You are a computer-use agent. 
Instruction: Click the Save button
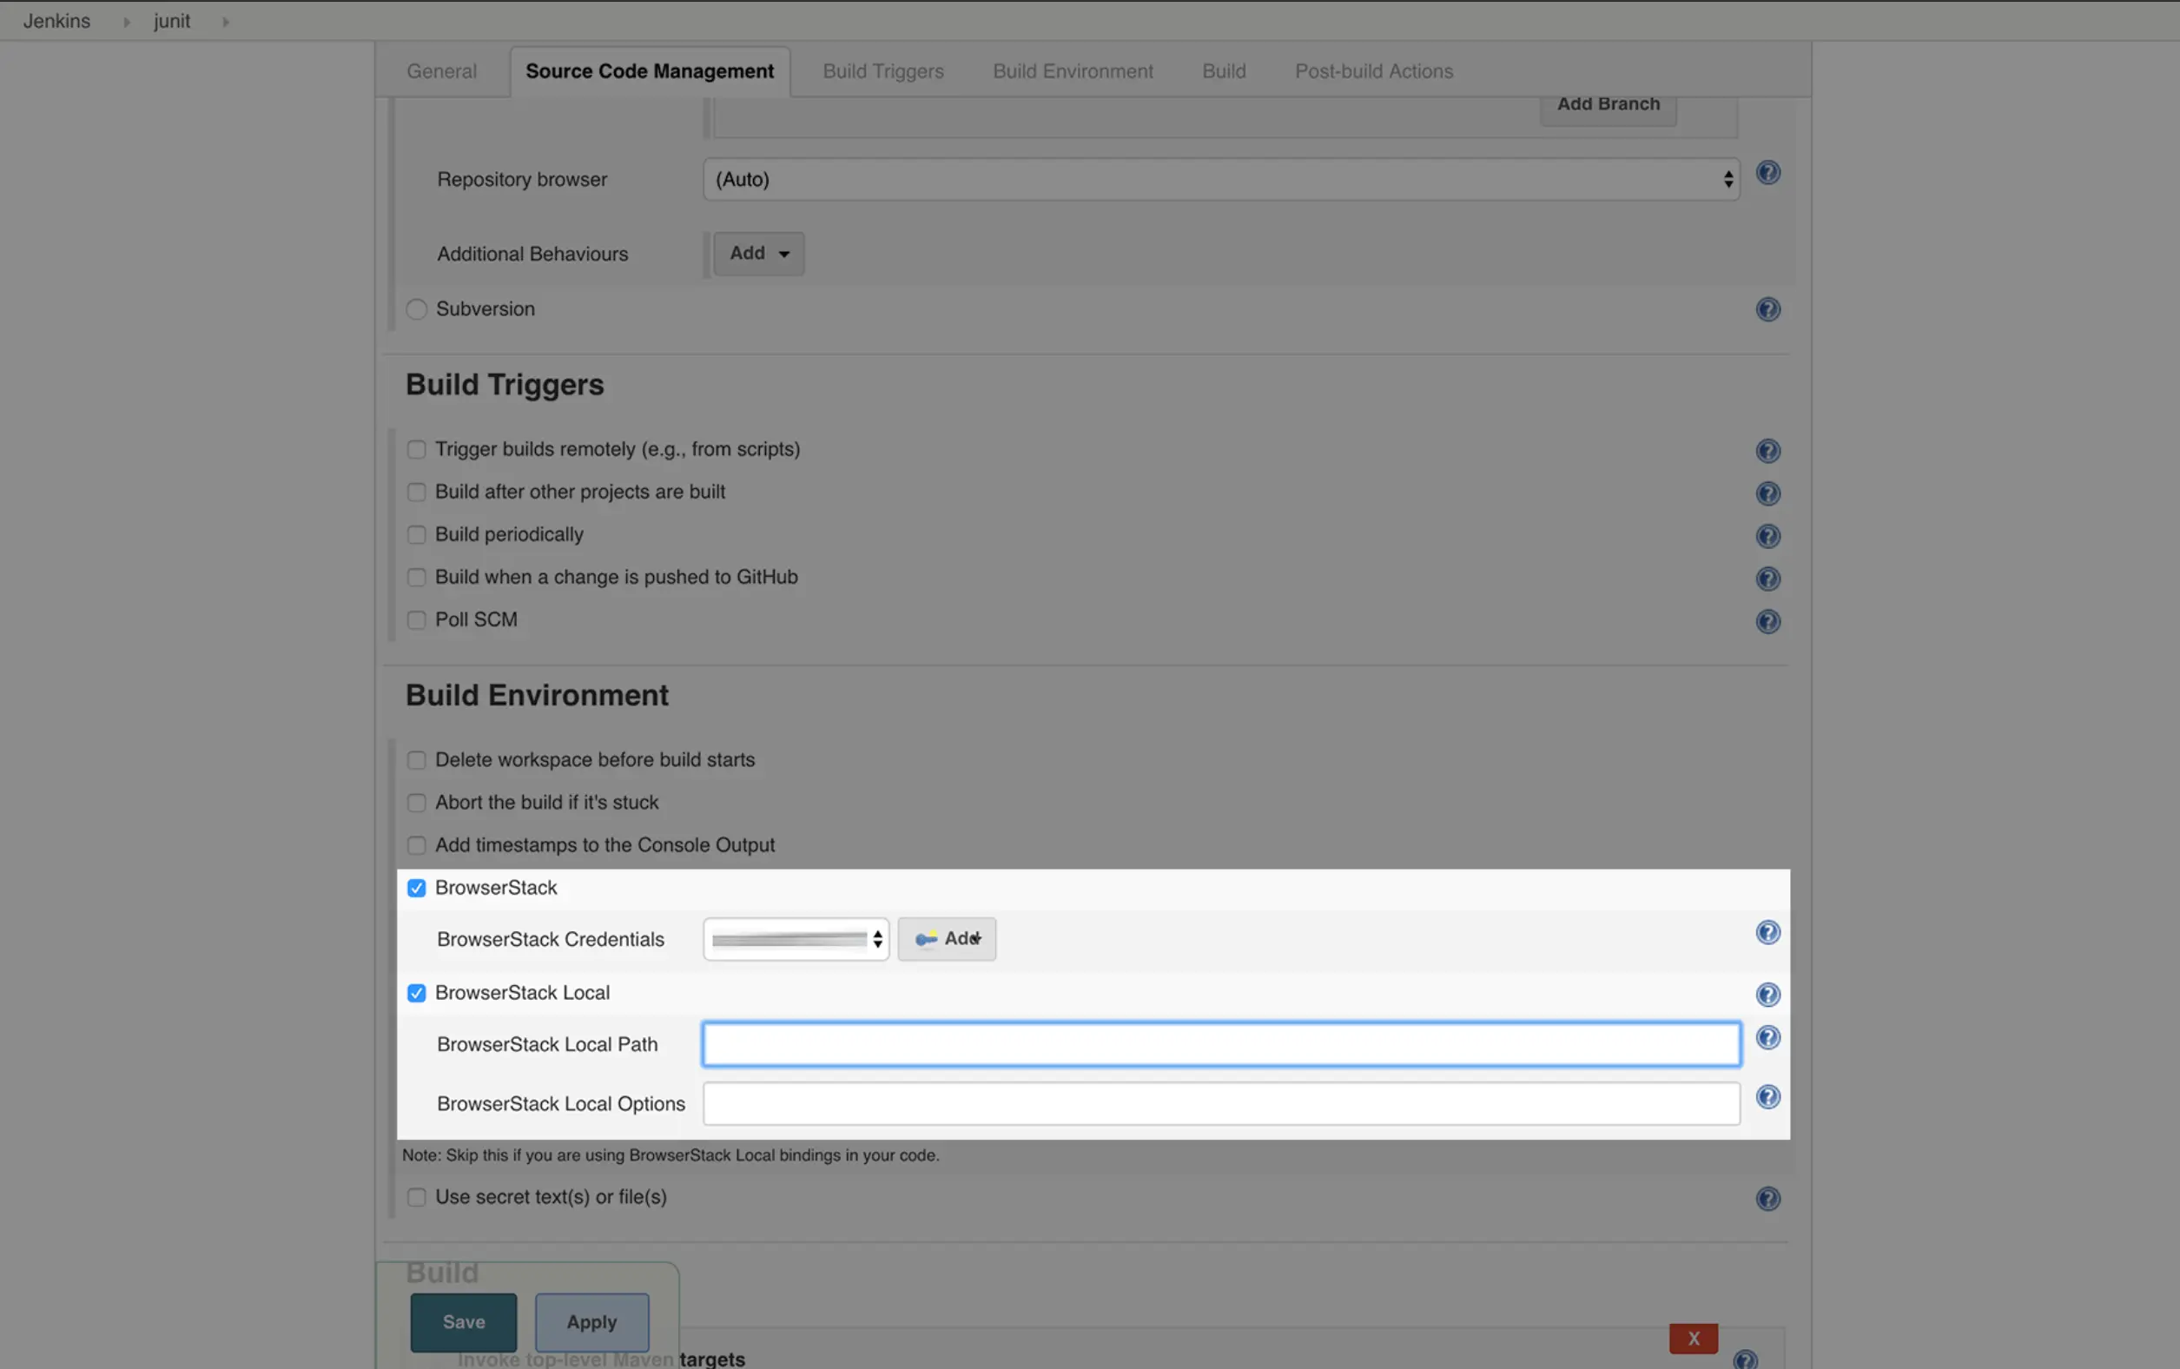tap(464, 1322)
